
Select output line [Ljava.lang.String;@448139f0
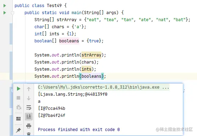click(73, 94)
